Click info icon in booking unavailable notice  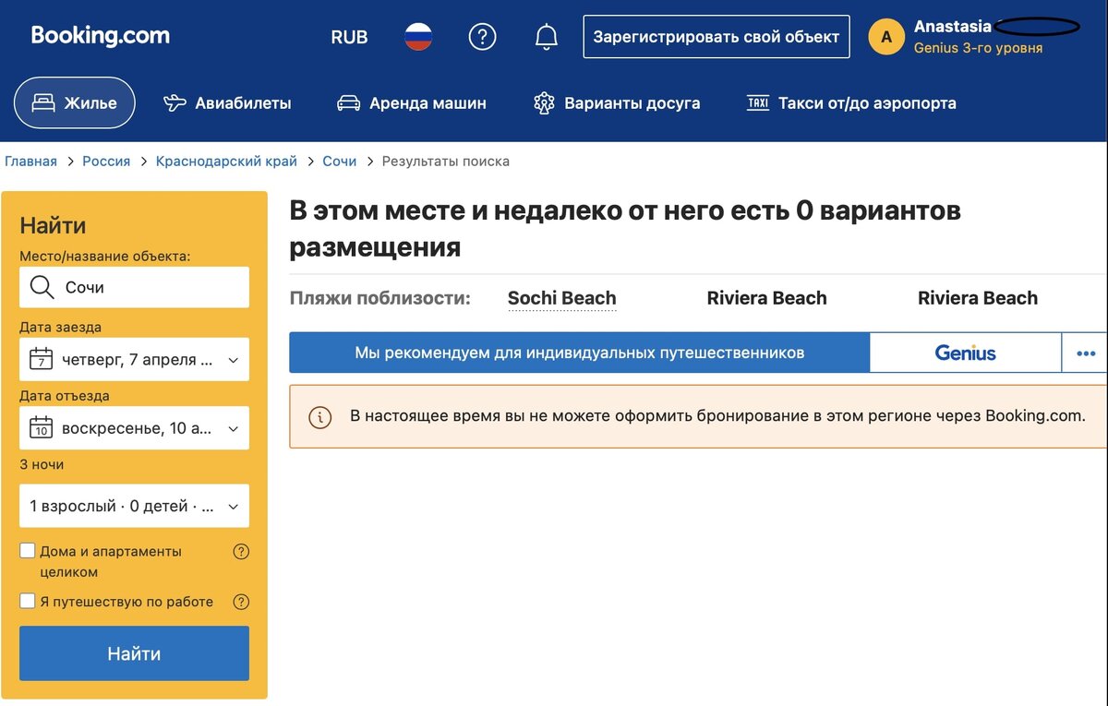[319, 417]
